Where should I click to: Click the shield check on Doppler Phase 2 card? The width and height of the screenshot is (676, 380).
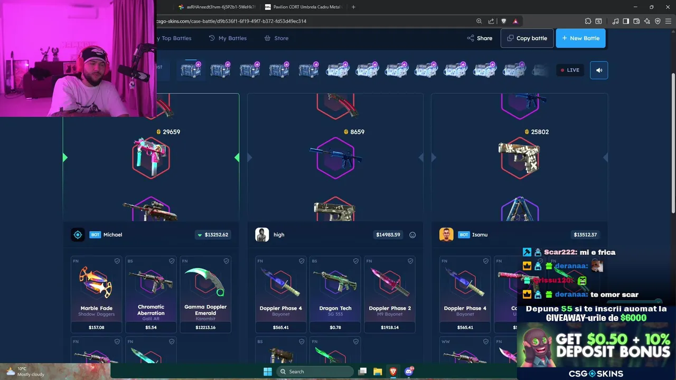click(x=410, y=261)
